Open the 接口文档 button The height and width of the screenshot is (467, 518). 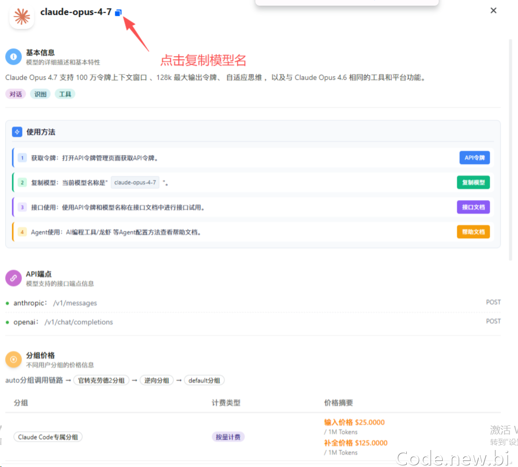pyautogui.click(x=473, y=207)
